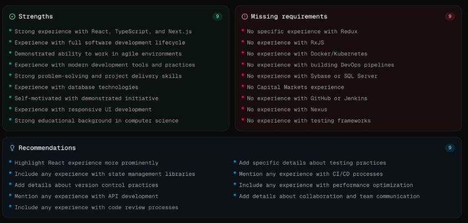Select 'Strong educational background in computer science'

pos(96,120)
